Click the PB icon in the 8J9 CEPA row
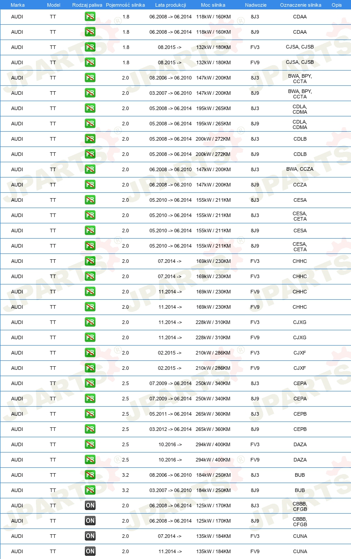The height and width of the screenshot is (559, 351). 90,399
